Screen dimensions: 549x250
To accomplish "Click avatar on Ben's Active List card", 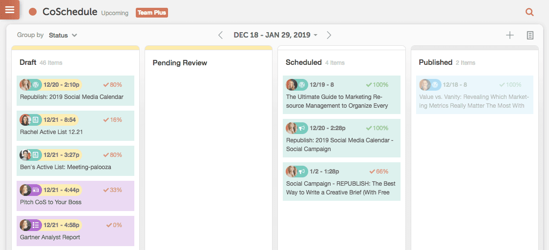I will [x=25, y=154].
